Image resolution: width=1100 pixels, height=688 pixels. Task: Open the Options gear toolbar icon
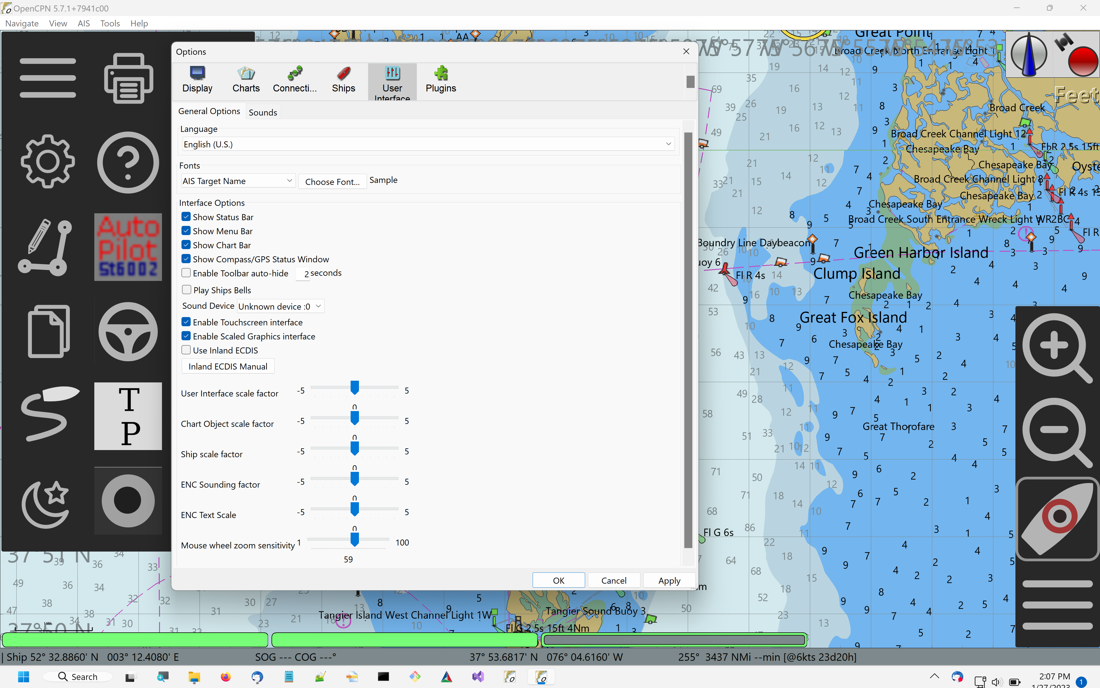(48, 161)
